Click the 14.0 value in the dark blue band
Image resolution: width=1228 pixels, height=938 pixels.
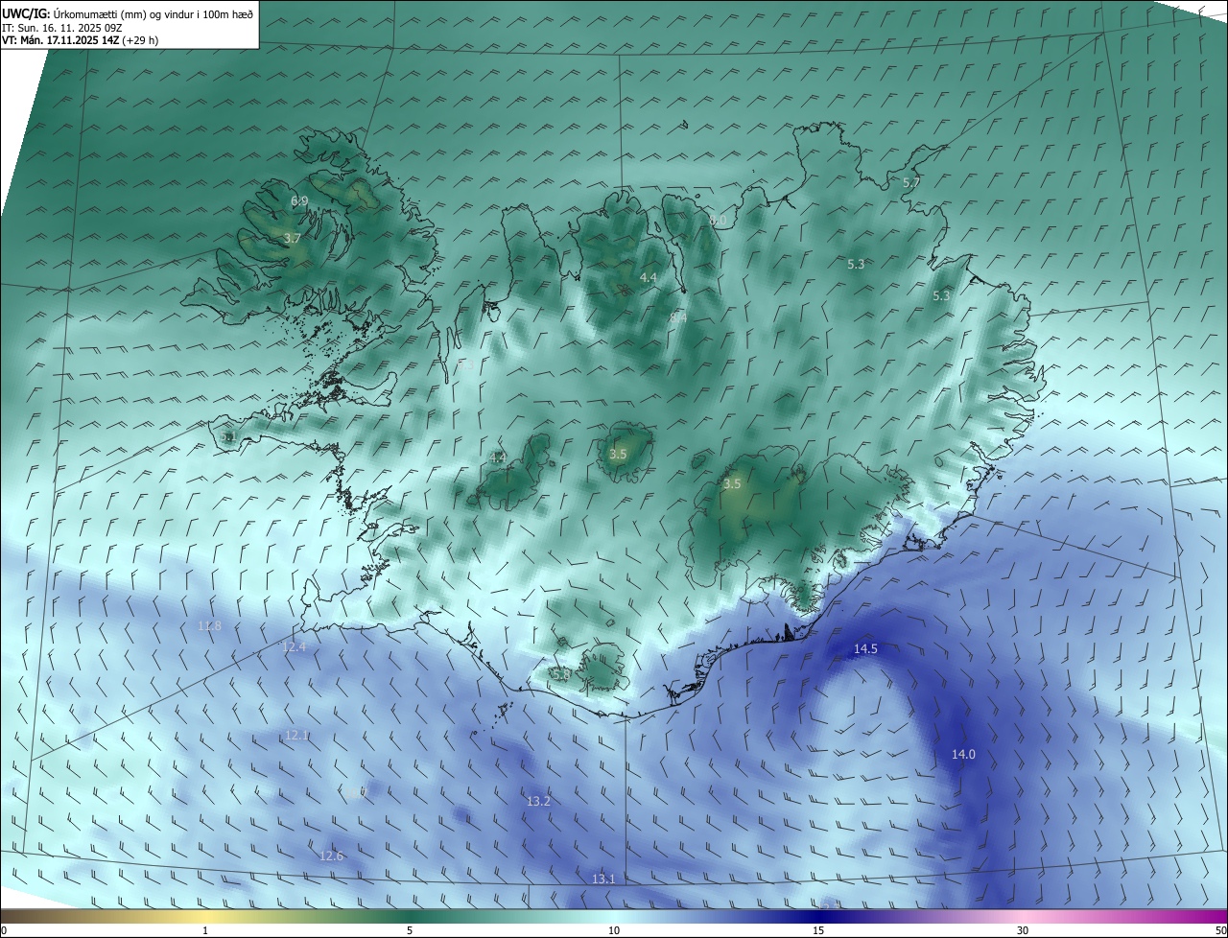[x=963, y=755]
